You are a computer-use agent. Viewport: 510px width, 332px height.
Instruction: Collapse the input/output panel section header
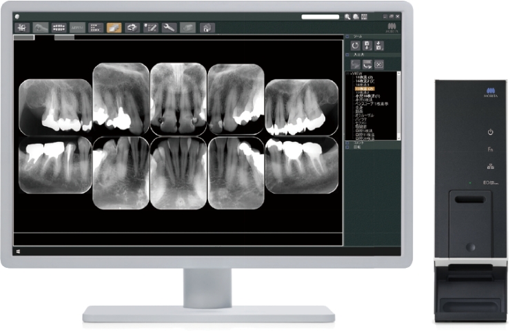click(x=348, y=55)
